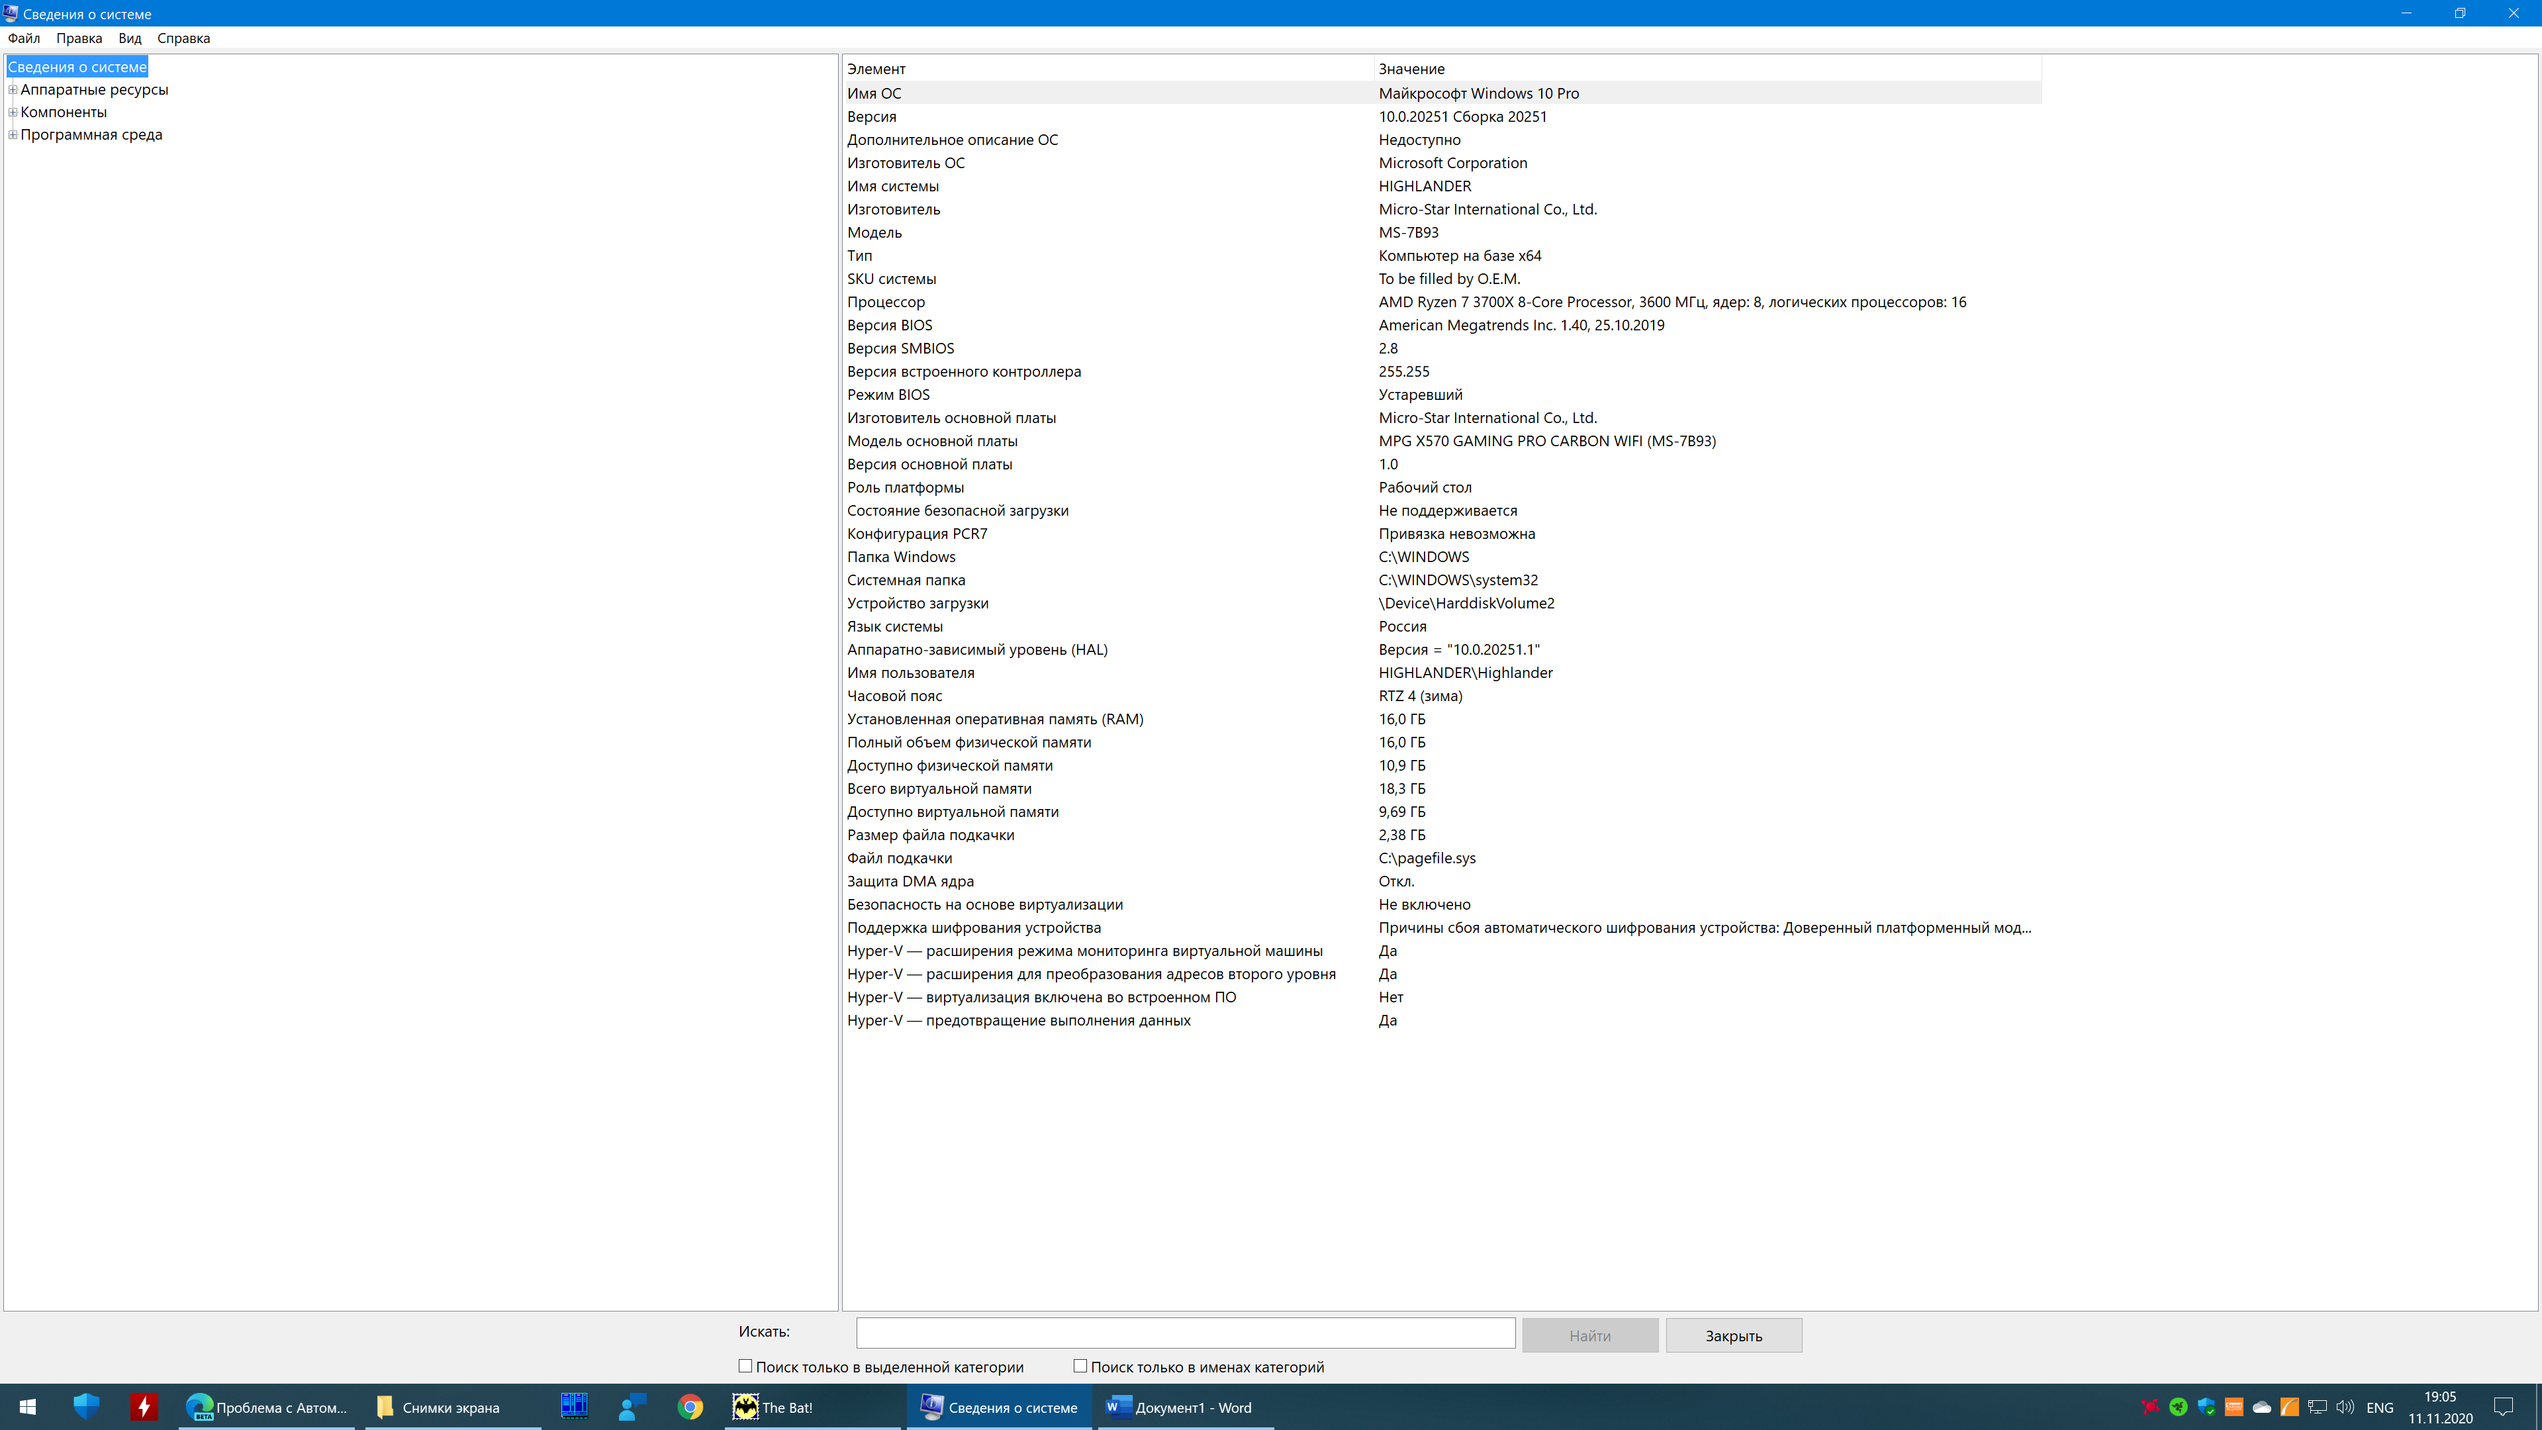Image resolution: width=2542 pixels, height=1430 pixels.
Task: Select the Сведения о системе root node
Action: [78, 67]
